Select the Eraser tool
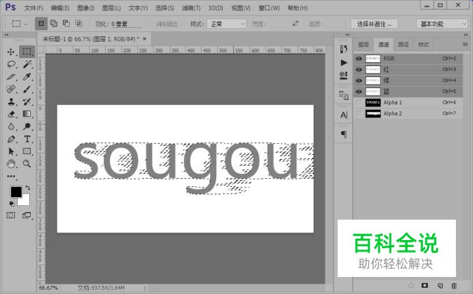 click(x=11, y=114)
